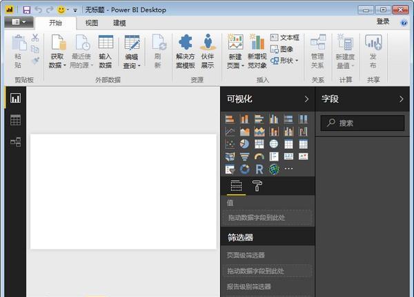Open the 新建页面 dropdown
414x297 pixels.
[235, 52]
